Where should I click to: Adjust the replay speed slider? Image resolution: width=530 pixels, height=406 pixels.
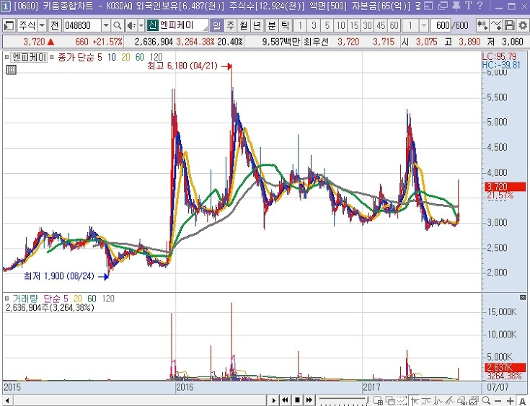point(343,400)
